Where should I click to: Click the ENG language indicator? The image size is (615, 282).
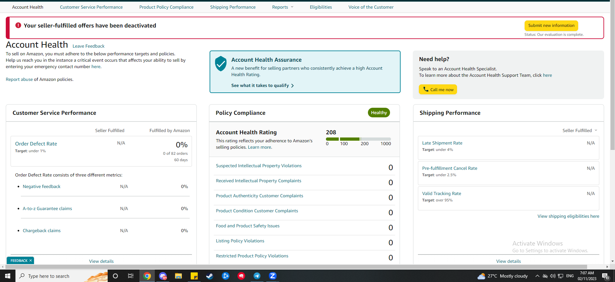[570, 276]
